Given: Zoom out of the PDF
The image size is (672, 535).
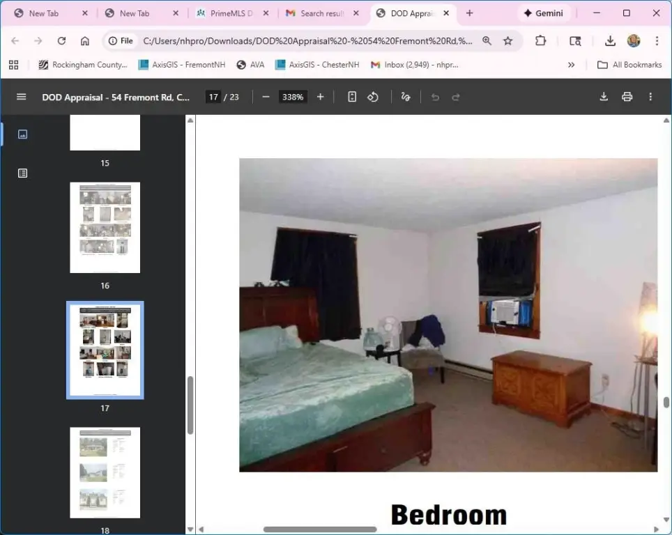Looking at the screenshot, I should pos(266,97).
